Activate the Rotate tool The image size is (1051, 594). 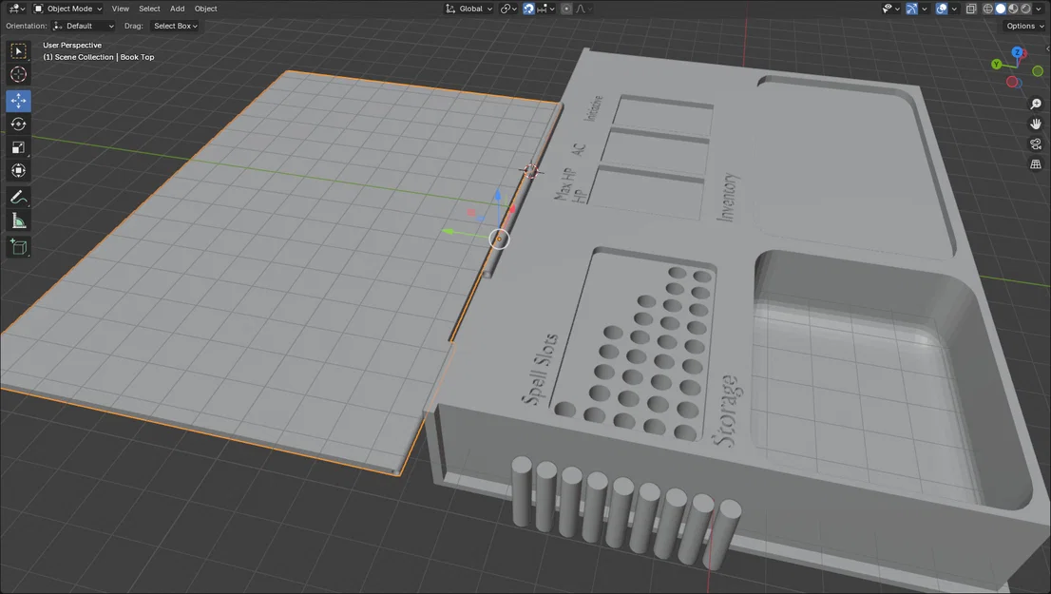point(19,125)
